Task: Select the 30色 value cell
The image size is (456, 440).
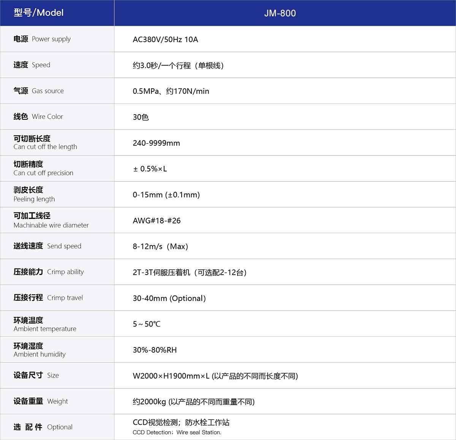Action: pos(141,117)
